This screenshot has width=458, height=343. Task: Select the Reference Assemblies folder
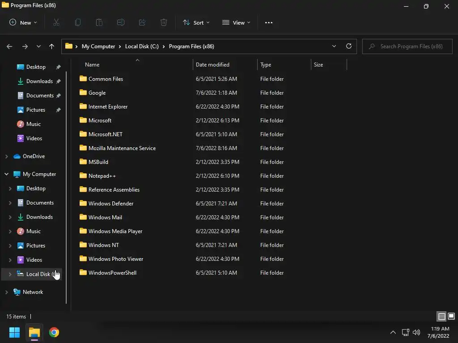tap(114, 189)
